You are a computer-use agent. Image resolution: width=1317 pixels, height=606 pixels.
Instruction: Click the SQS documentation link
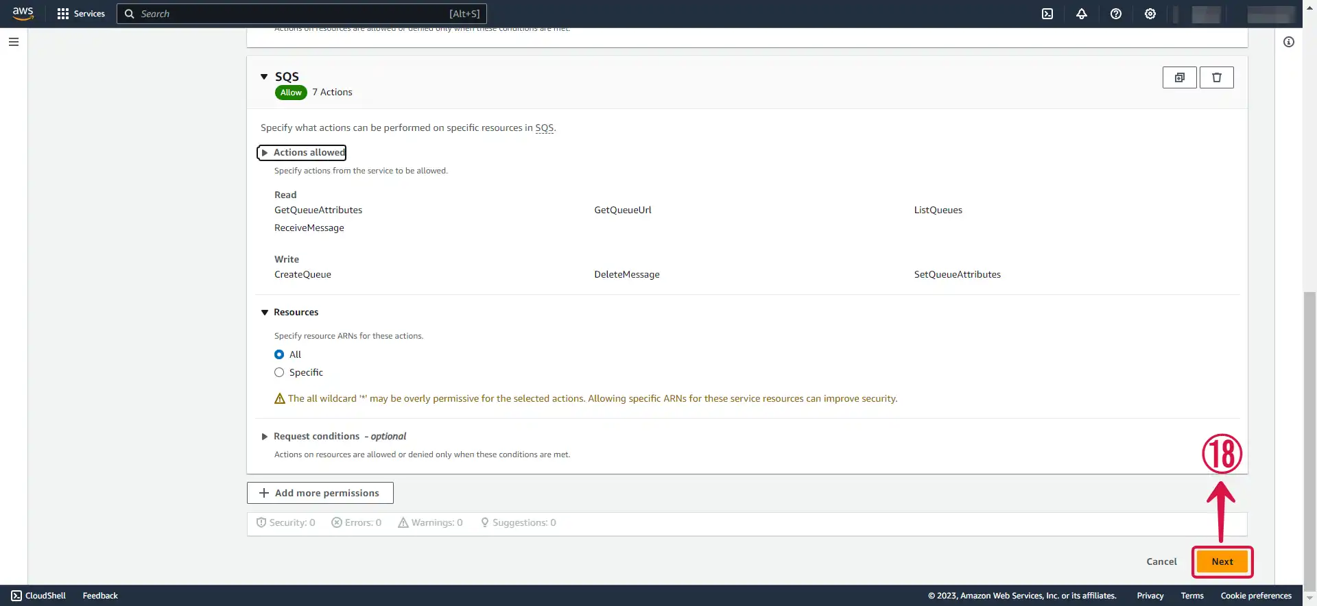click(x=544, y=128)
